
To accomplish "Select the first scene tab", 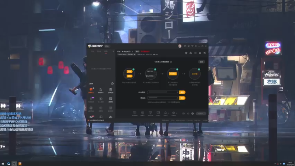I will (x=93, y=51).
